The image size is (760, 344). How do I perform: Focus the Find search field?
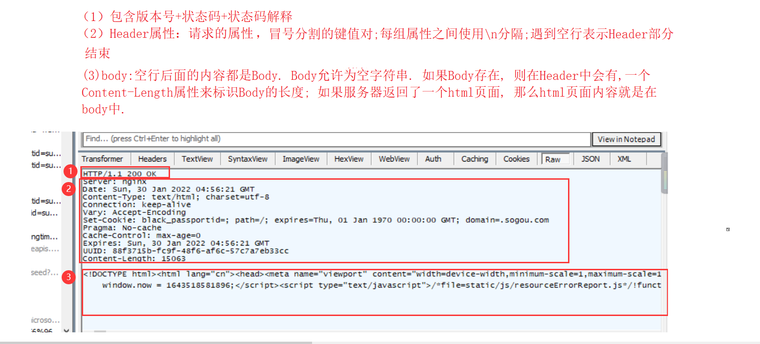(x=336, y=139)
